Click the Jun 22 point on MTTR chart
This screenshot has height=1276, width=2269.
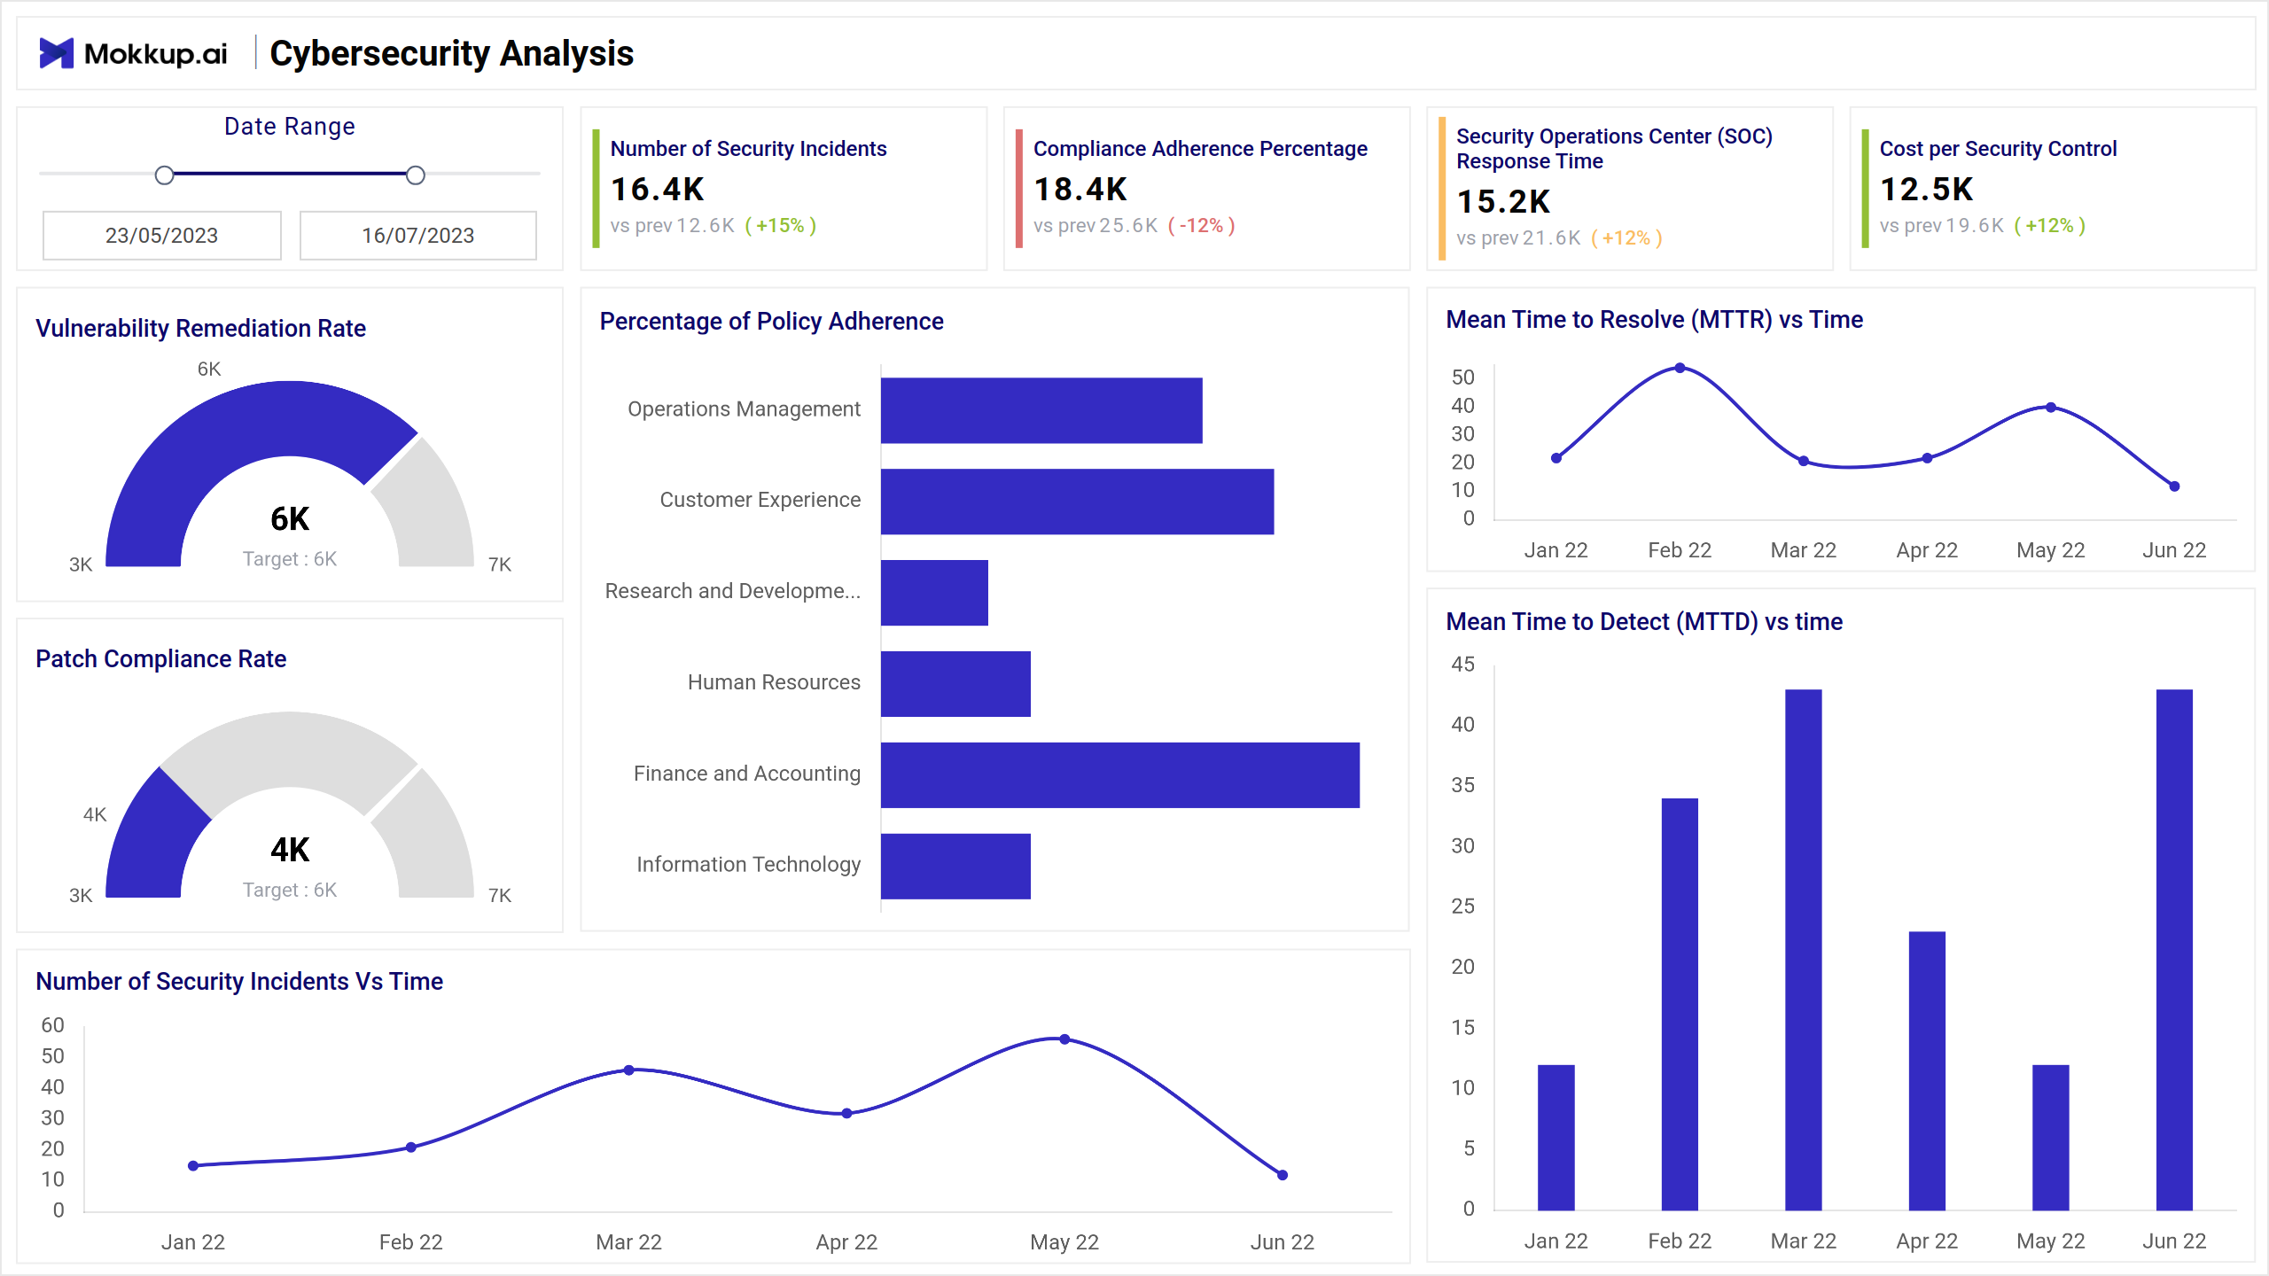coord(2174,486)
